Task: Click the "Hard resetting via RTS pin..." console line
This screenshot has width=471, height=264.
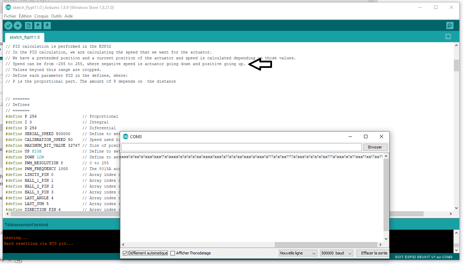Action: (38, 244)
